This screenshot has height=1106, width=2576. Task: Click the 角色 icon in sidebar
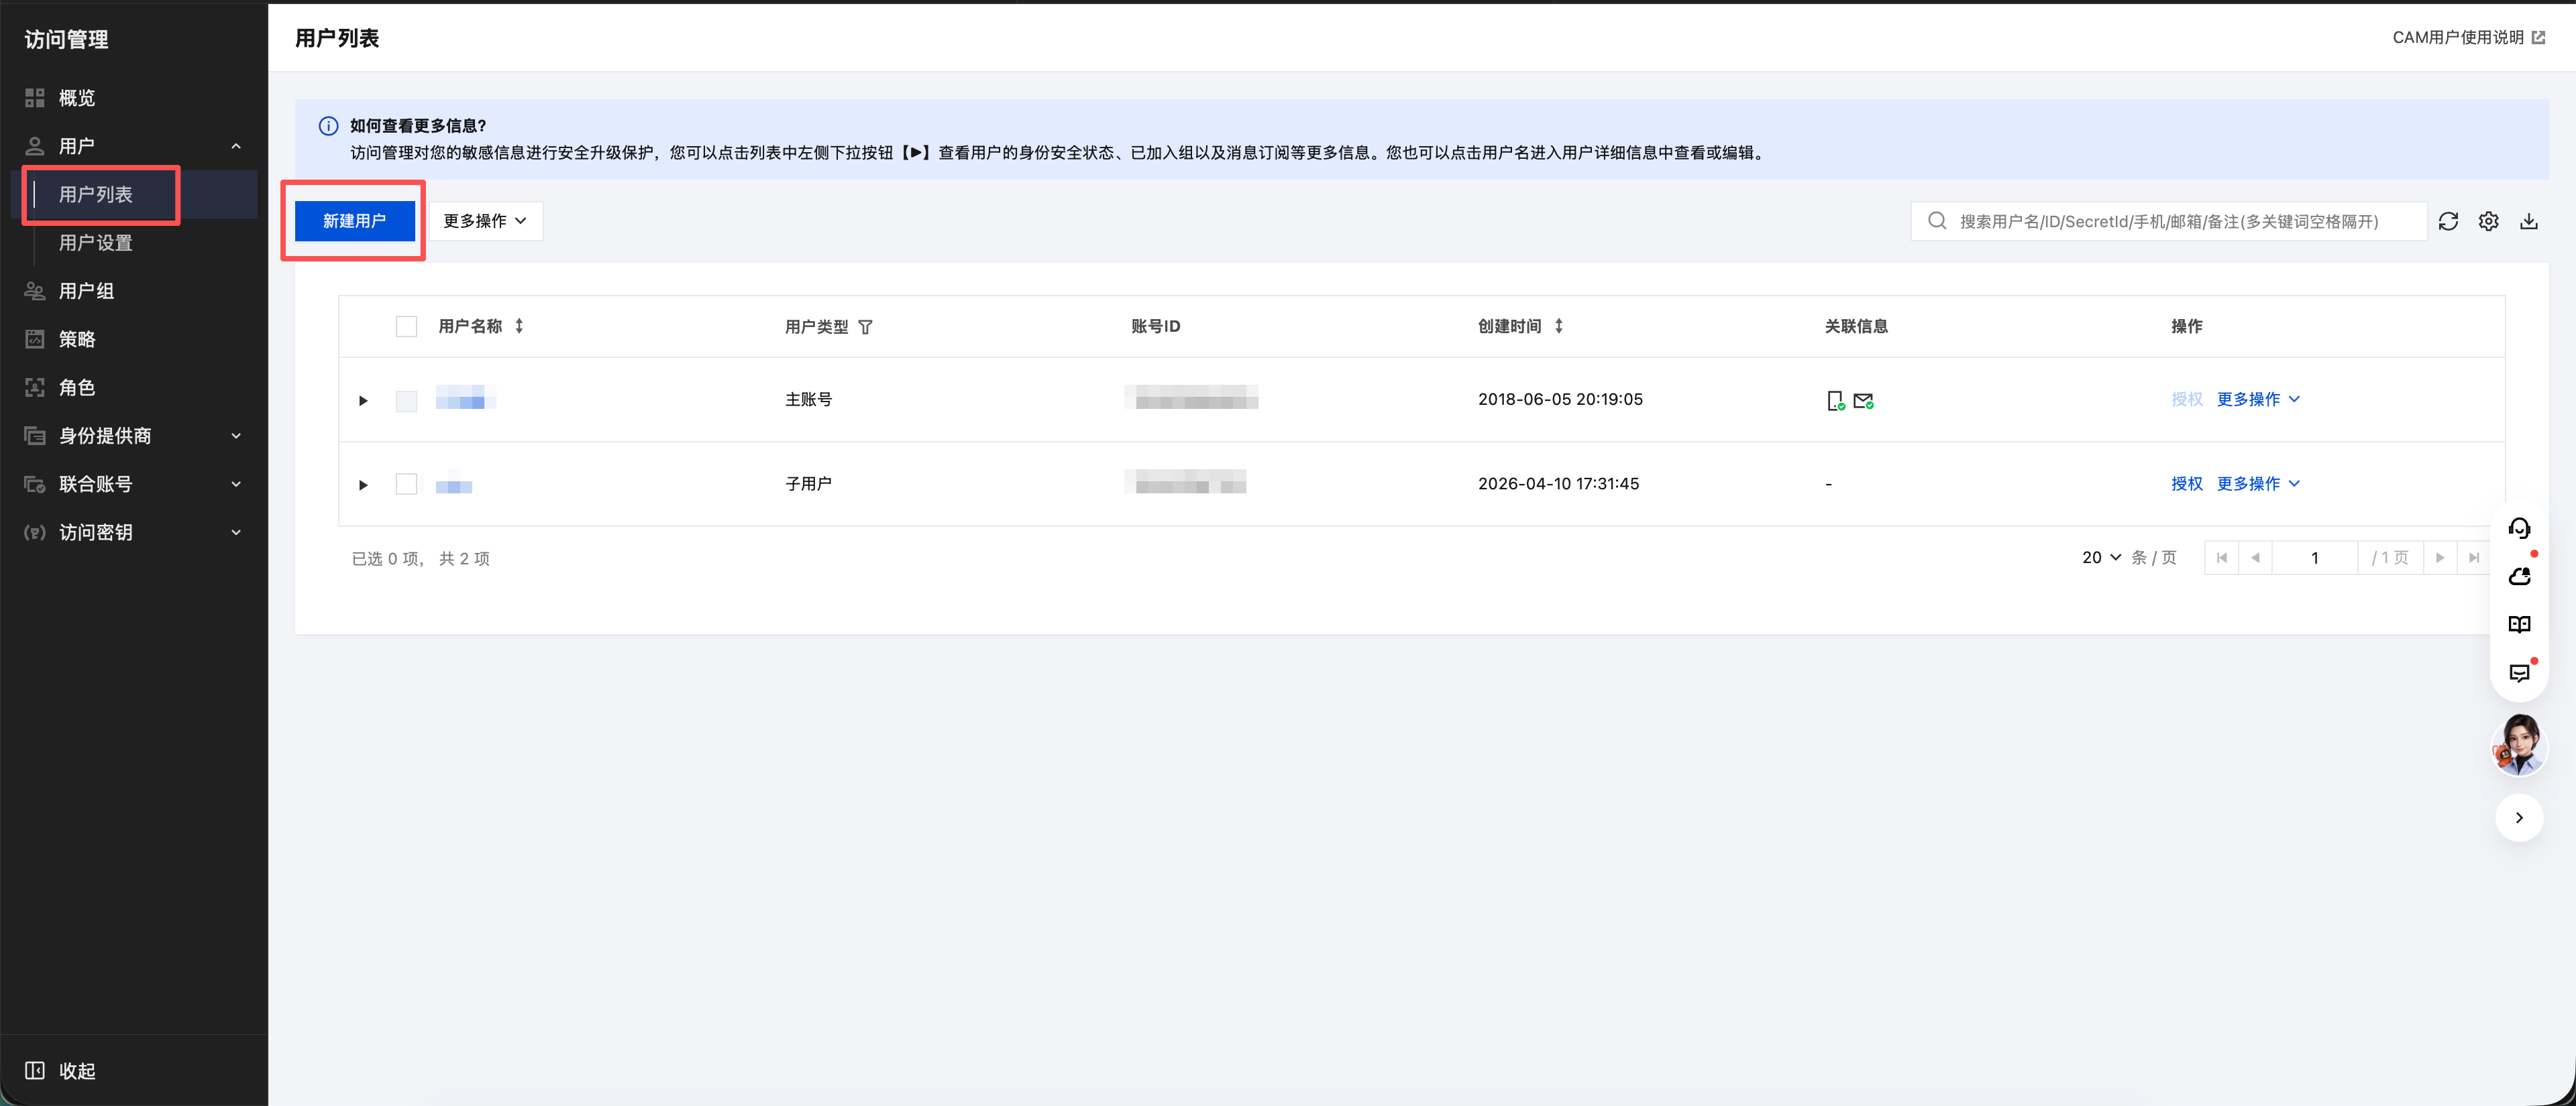tap(35, 387)
